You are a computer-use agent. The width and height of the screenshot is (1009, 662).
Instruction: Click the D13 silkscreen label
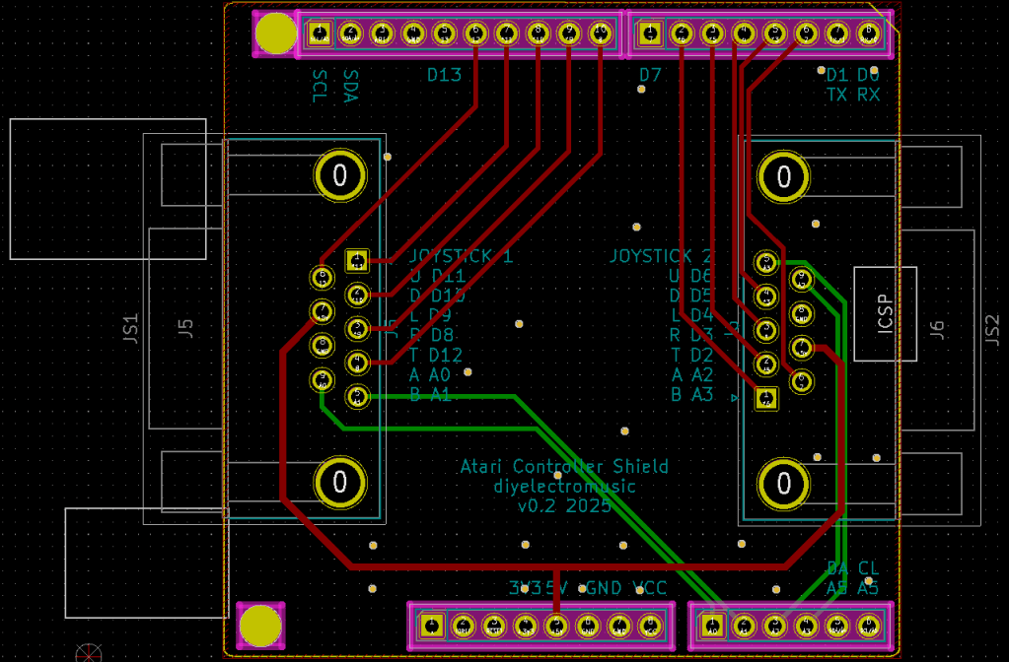[444, 75]
